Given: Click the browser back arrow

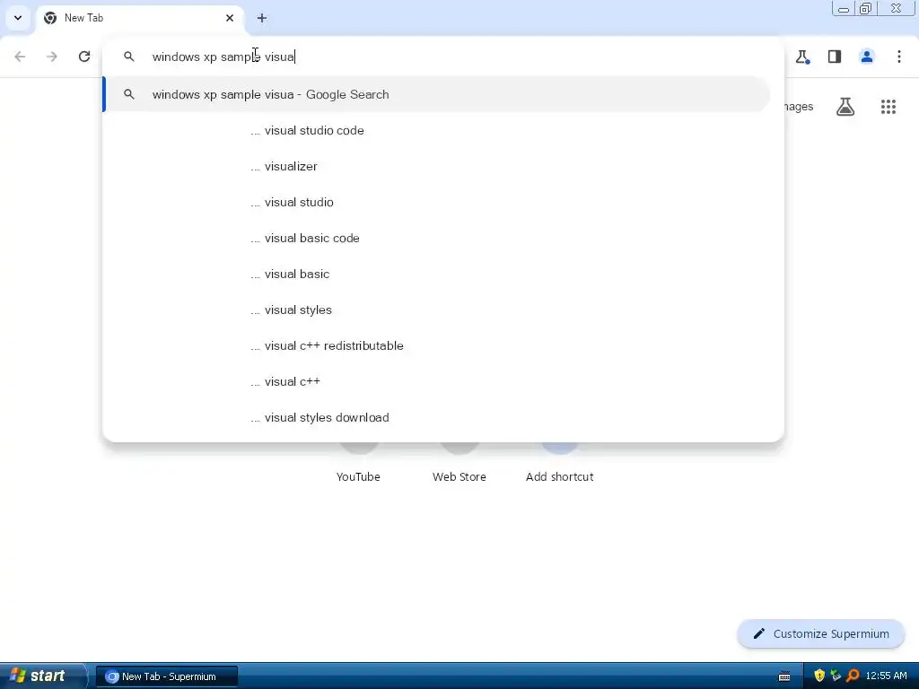Looking at the screenshot, I should click(20, 57).
